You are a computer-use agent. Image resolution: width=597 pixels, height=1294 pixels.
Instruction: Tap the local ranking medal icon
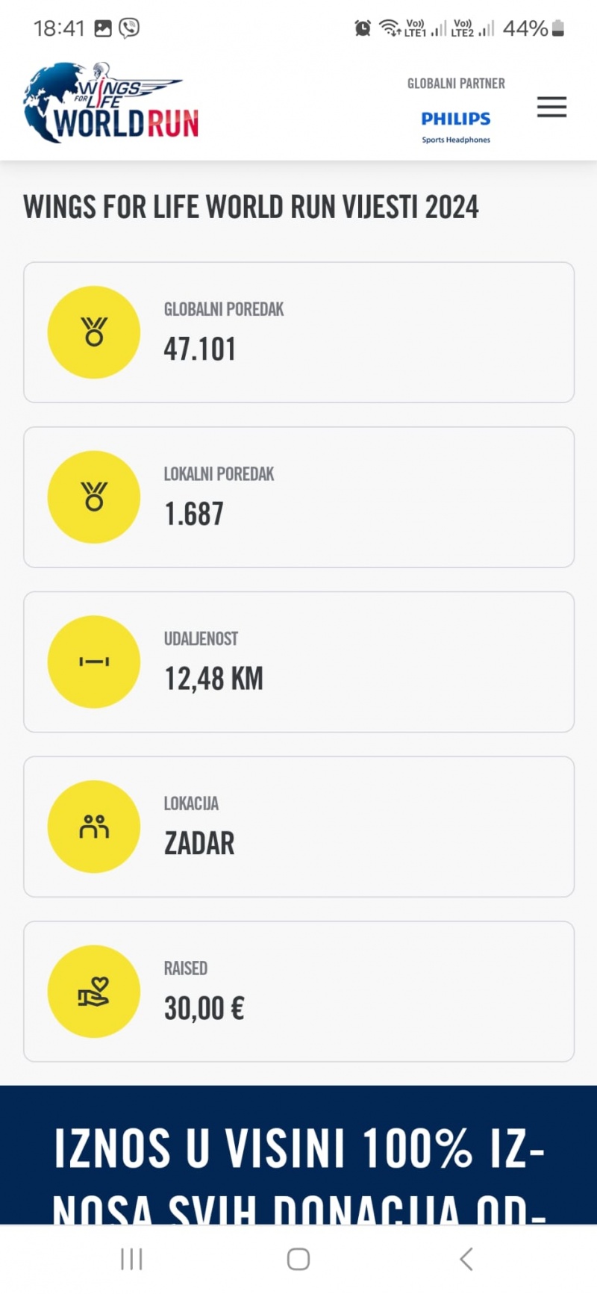[94, 497]
